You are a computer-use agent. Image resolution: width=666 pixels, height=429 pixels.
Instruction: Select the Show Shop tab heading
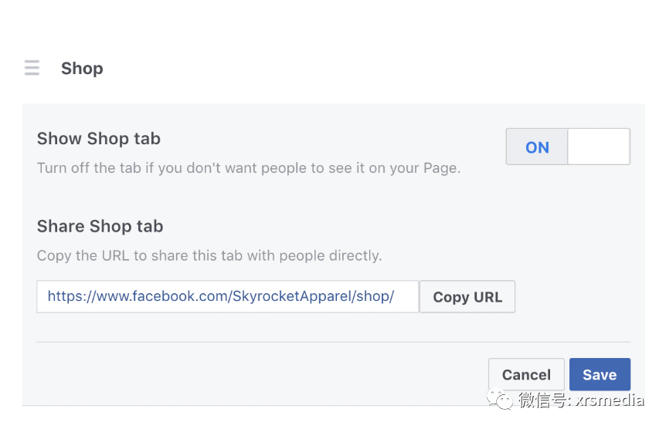99,139
